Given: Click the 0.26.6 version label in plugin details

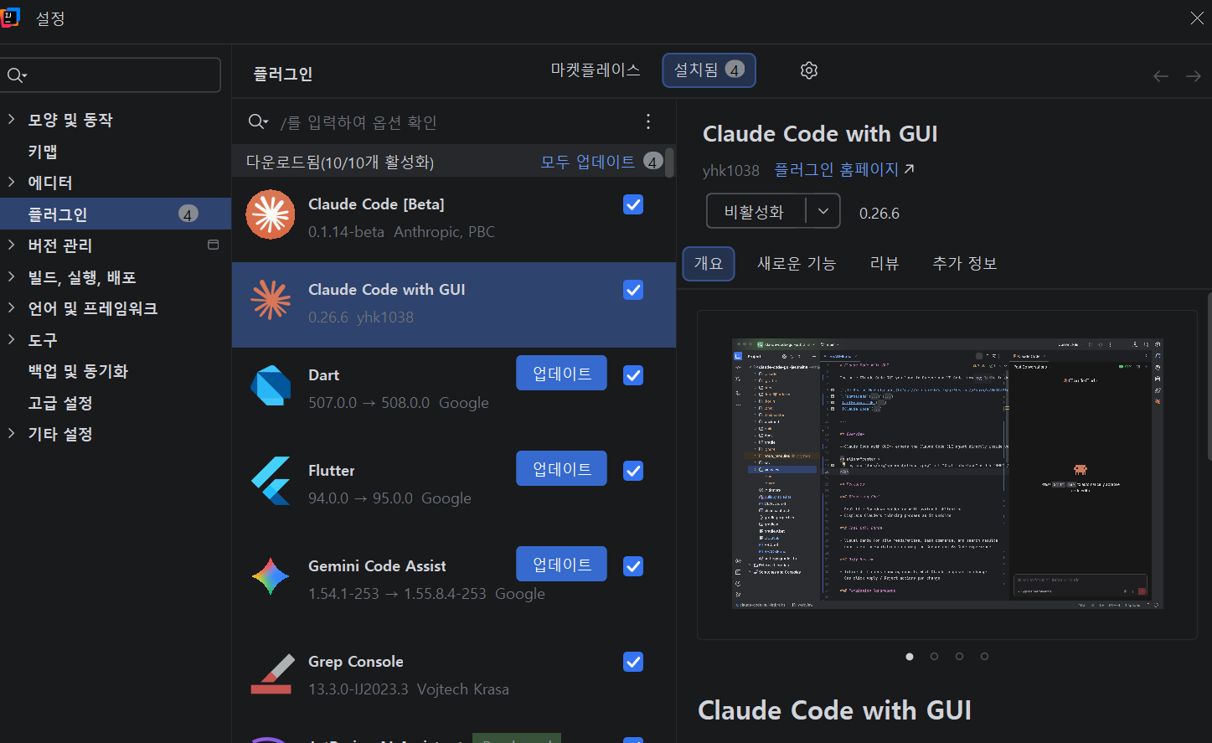Looking at the screenshot, I should click(x=879, y=213).
